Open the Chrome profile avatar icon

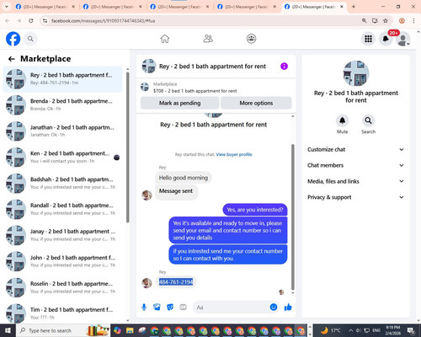402,21
